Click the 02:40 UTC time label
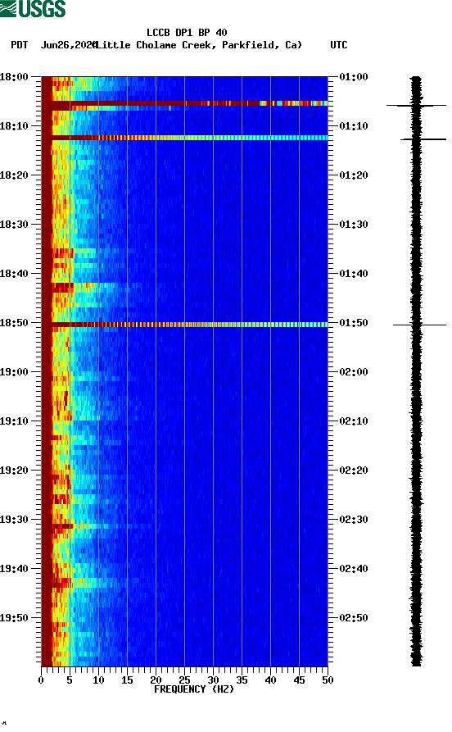 coord(354,569)
